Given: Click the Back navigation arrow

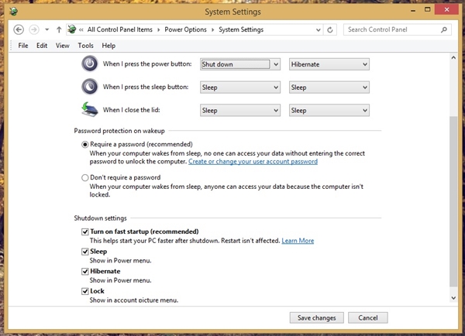Looking at the screenshot, I should [19, 29].
